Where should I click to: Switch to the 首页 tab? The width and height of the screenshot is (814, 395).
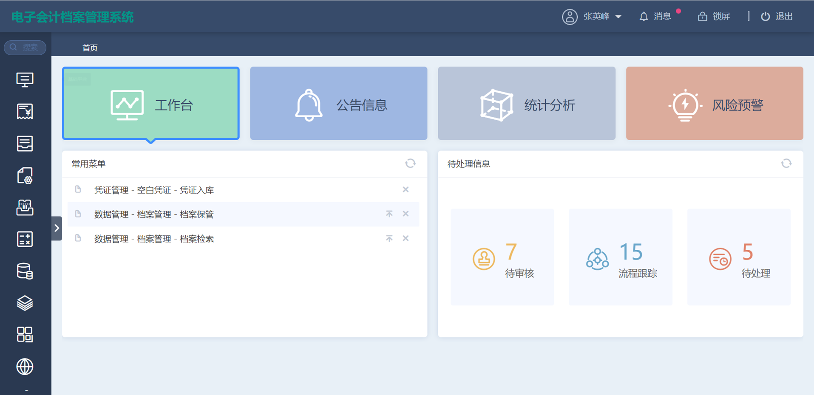[90, 48]
